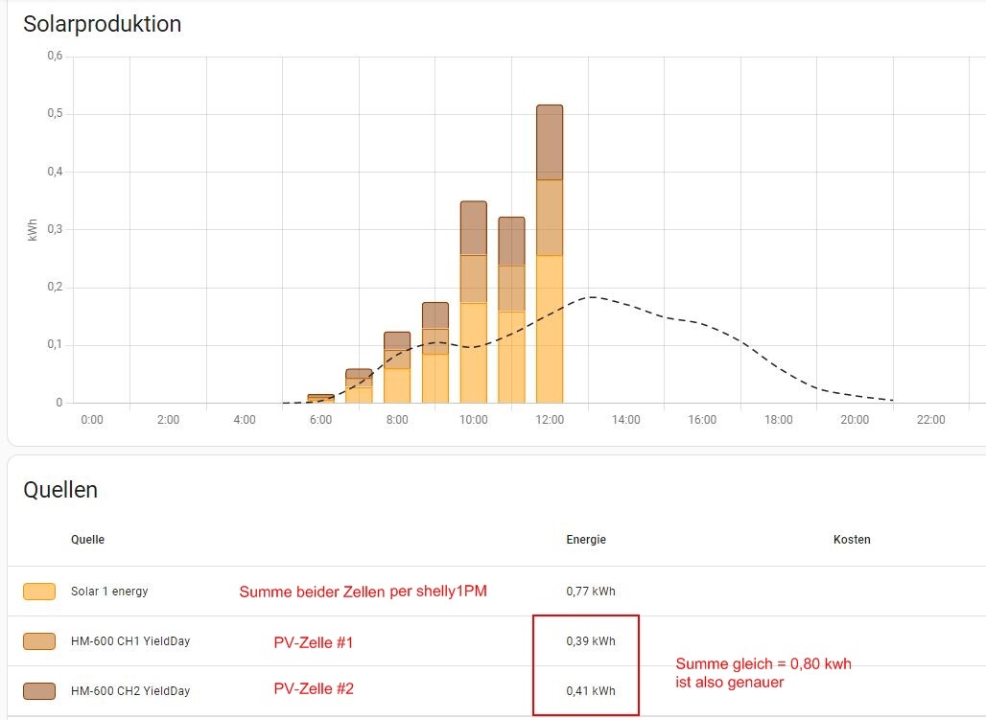Click the 0,77 kWh energy value
This screenshot has width=986, height=720.
tap(591, 592)
